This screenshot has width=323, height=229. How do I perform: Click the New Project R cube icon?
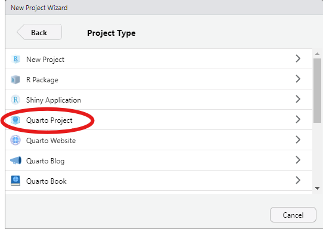tap(15, 59)
